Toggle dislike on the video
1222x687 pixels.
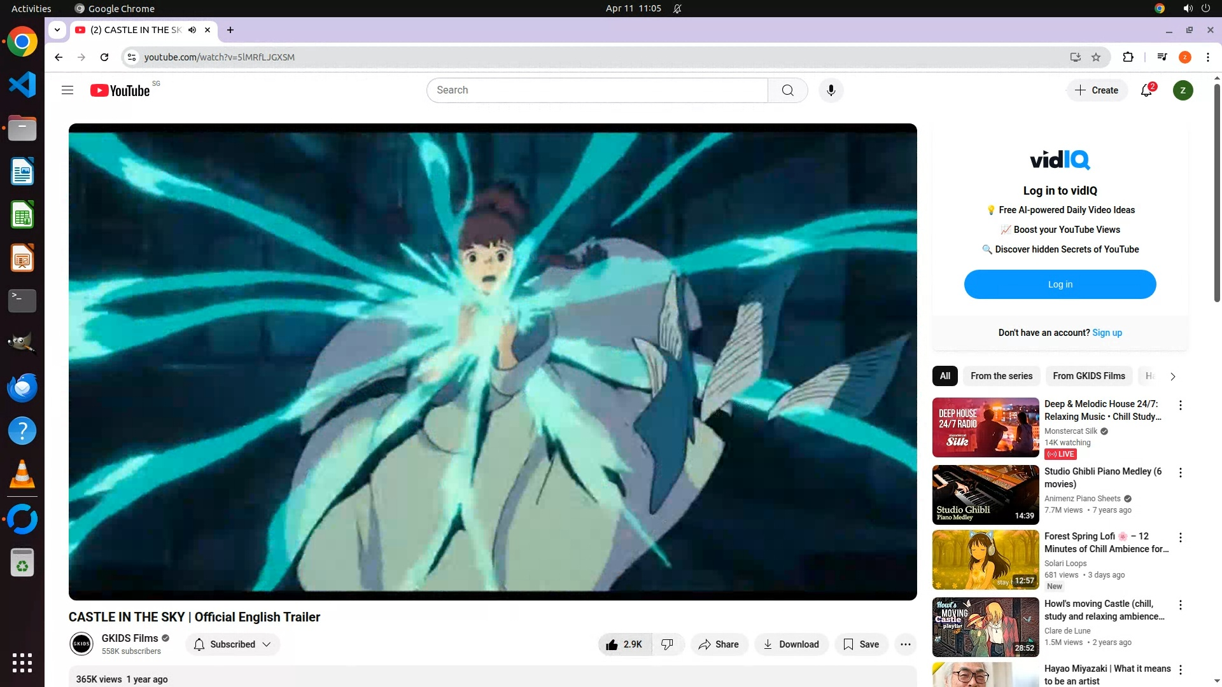click(x=667, y=644)
